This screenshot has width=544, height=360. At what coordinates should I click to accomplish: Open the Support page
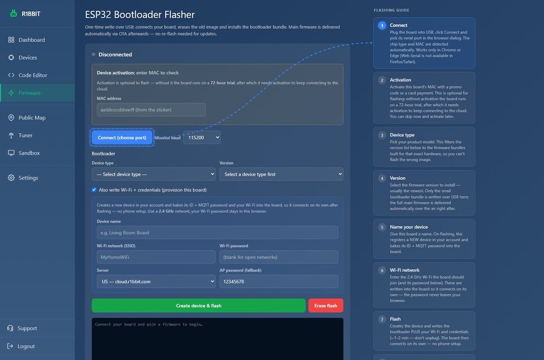38,328
